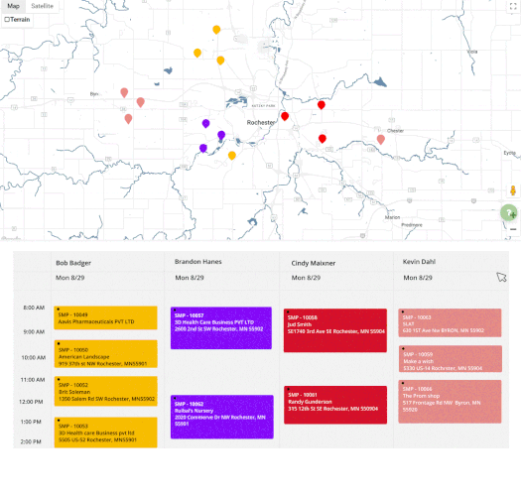
Task: Click the Bob Badger column header
Action: point(73,263)
